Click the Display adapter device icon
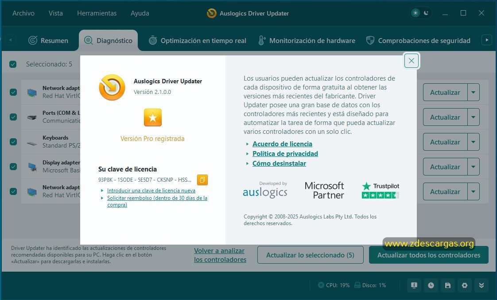This screenshot has width=497, height=300. (x=32, y=167)
